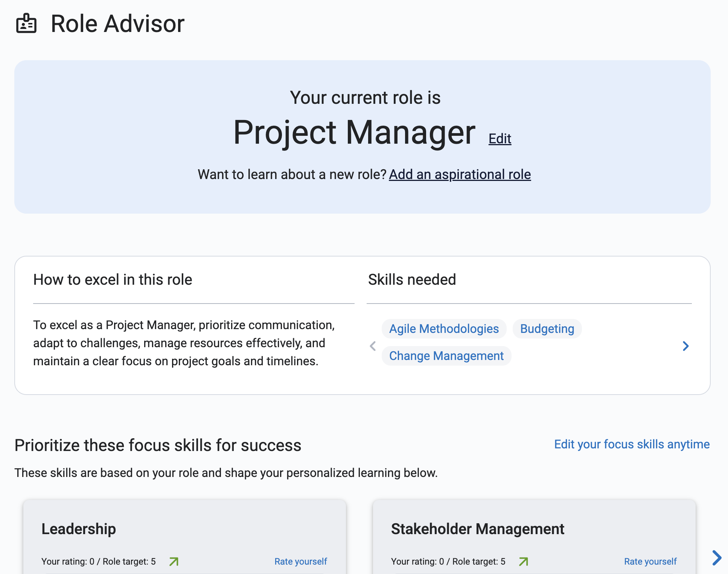Click the Role Advisor badge icon
The image size is (728, 574).
[27, 24]
